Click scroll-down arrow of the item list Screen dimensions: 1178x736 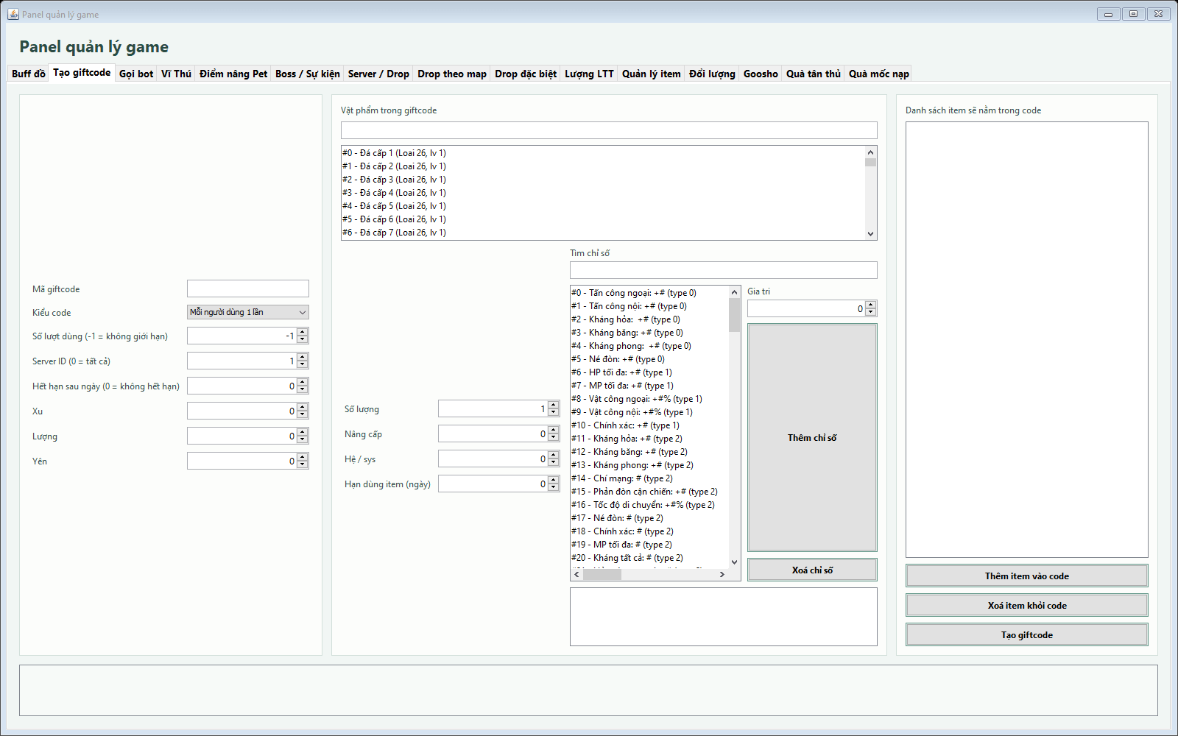tap(871, 234)
